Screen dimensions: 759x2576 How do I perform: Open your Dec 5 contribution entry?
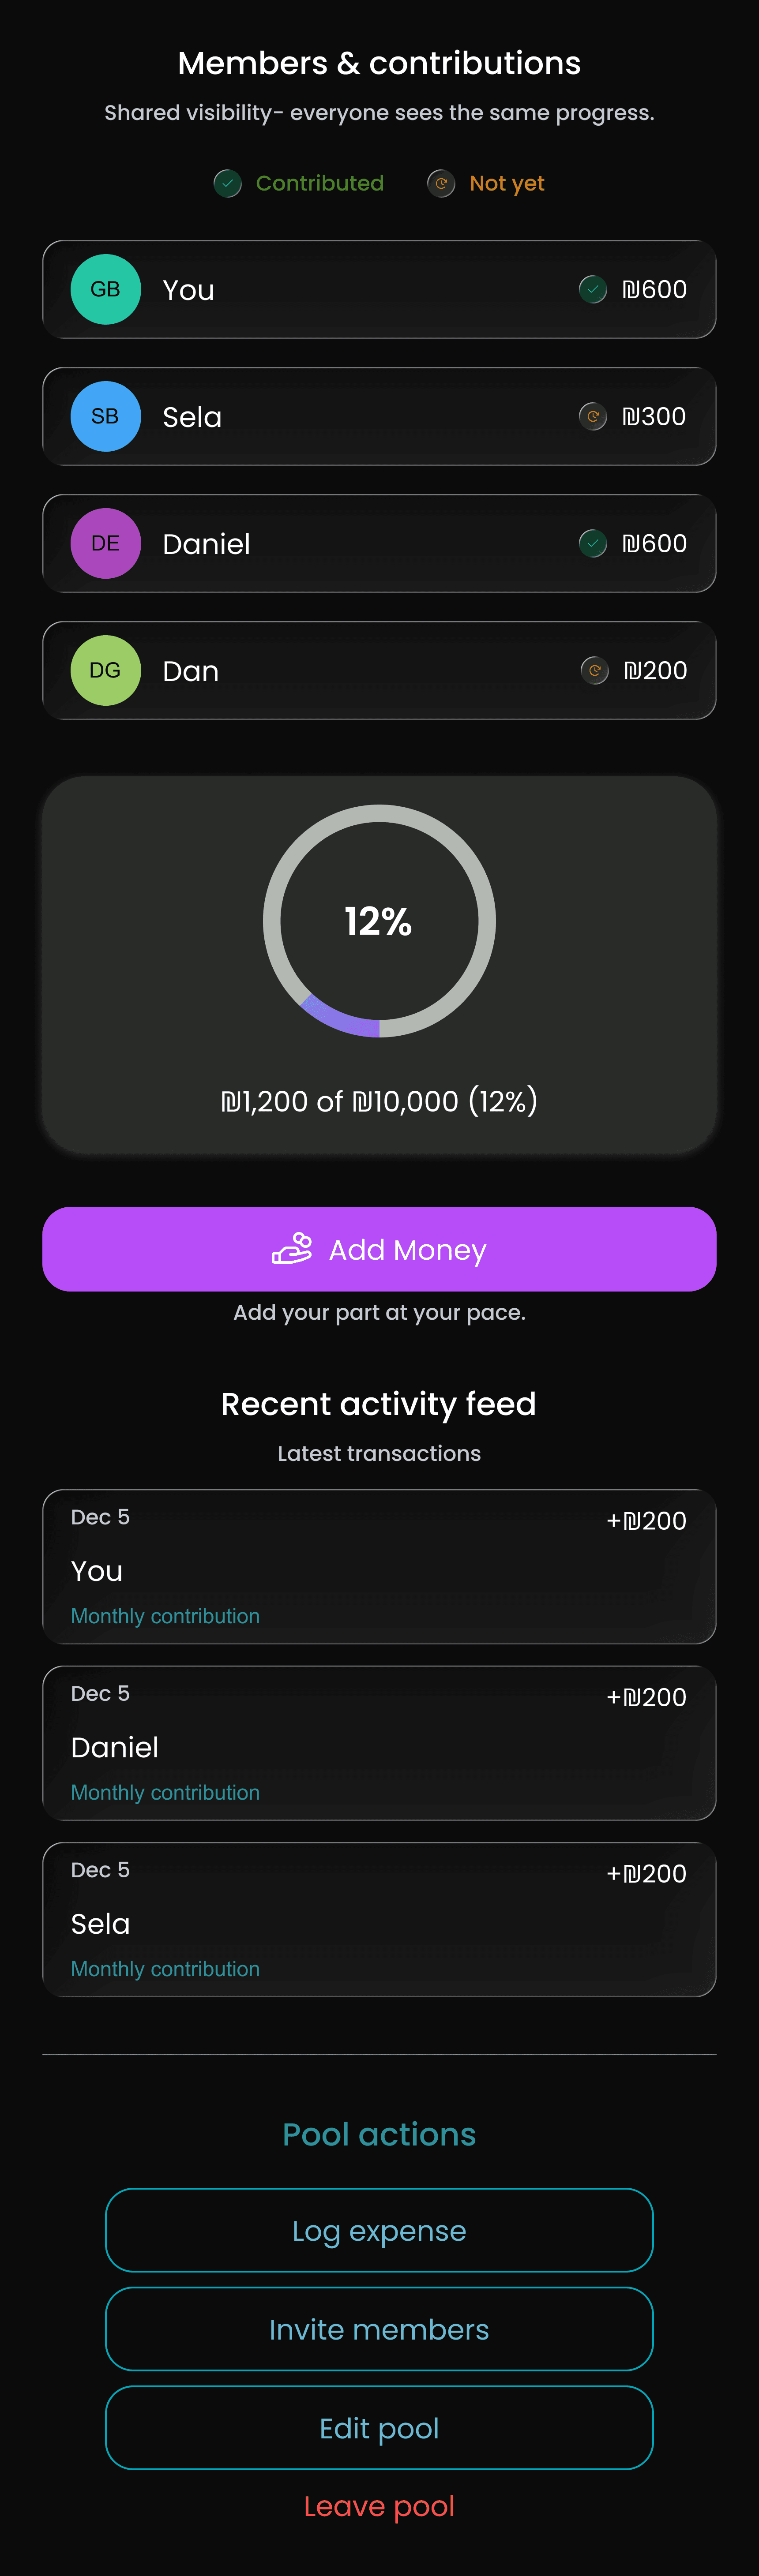[x=379, y=1566]
